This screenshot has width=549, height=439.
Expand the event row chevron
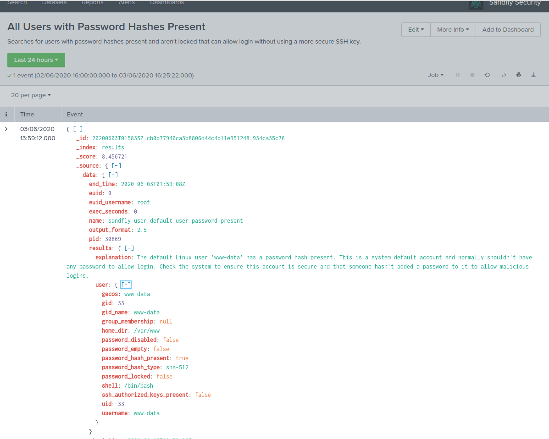6,129
